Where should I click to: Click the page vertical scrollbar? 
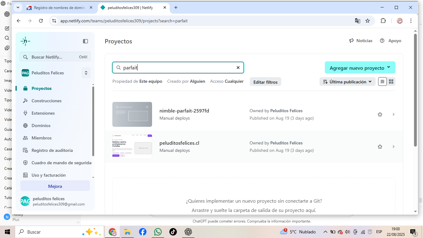click(416, 90)
